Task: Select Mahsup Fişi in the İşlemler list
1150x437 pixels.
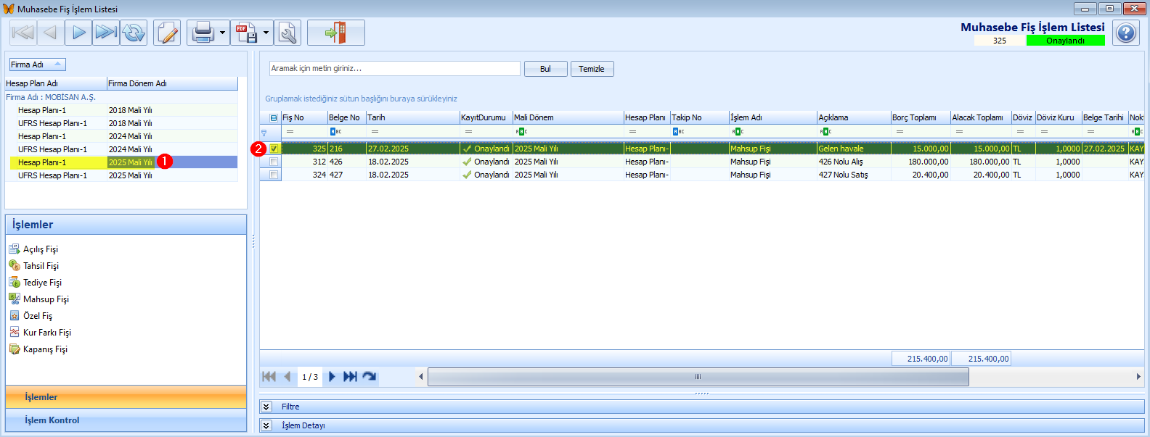Action: pos(46,299)
